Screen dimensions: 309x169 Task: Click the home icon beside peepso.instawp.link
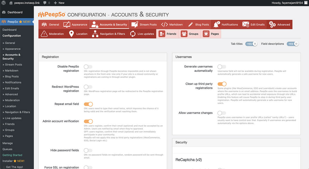click(x=11, y=3)
